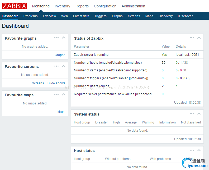Click the 'Without problems' column header
The image size is (209, 170).
(x=118, y=159)
